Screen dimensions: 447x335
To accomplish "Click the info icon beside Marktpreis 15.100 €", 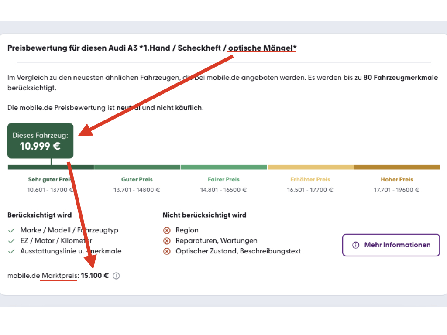I will point(116,276).
